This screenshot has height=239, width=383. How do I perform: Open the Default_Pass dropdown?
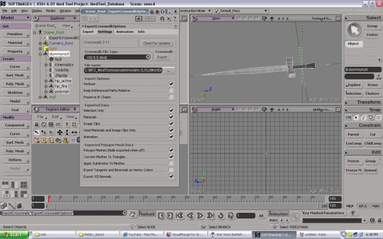click(241, 11)
